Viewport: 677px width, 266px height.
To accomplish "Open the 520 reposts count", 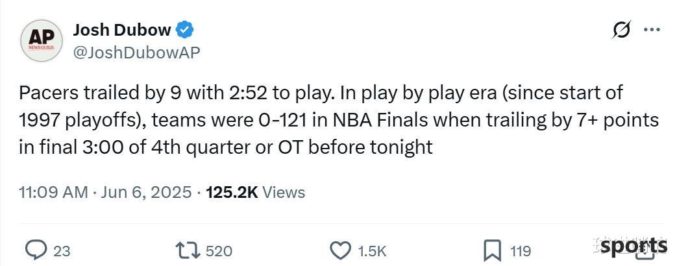I will (219, 251).
